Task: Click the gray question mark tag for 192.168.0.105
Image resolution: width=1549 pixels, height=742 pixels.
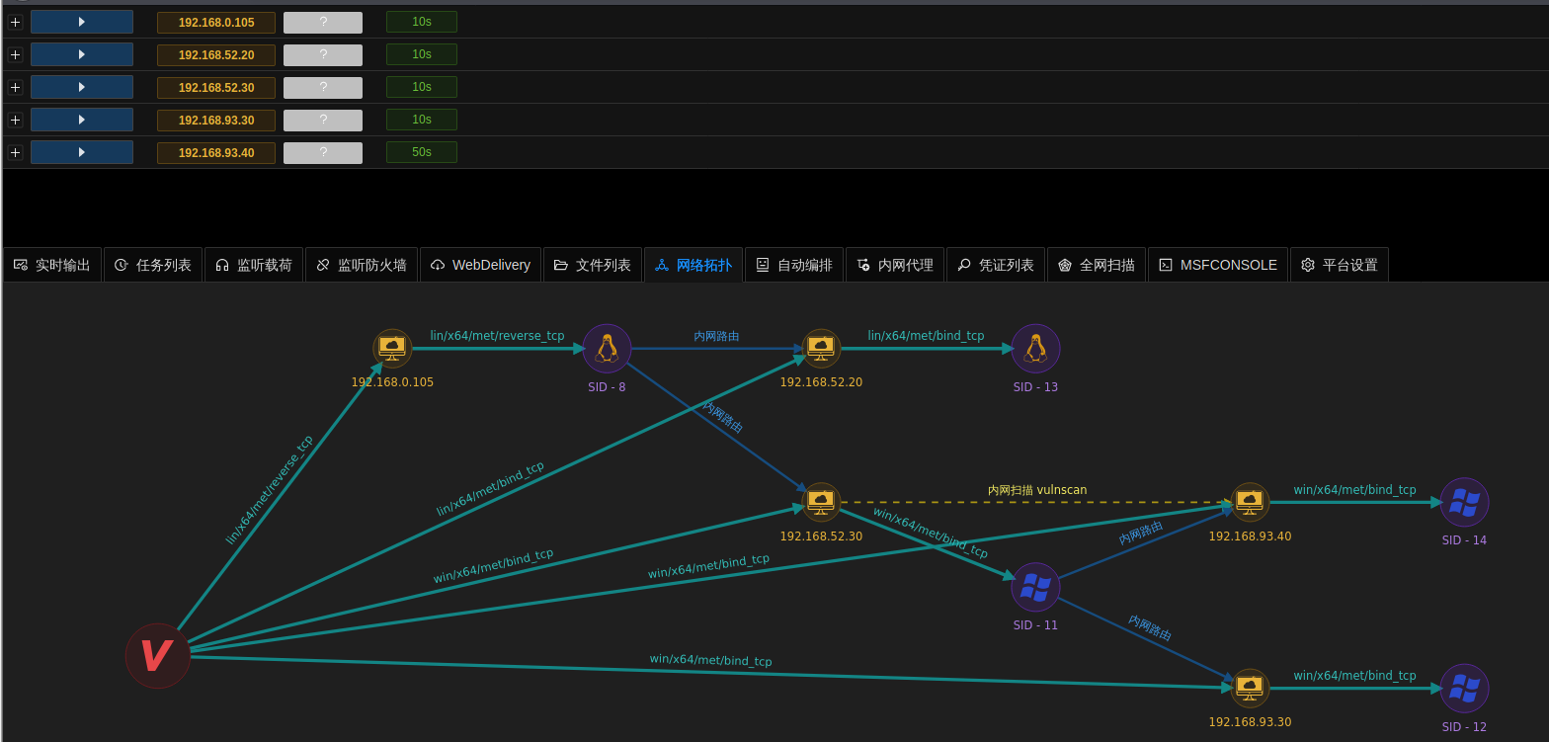Action: tap(323, 22)
